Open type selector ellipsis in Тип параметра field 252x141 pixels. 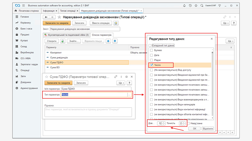tap(129, 95)
